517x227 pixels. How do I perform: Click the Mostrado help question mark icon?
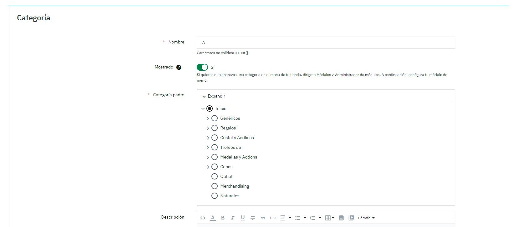(x=179, y=67)
